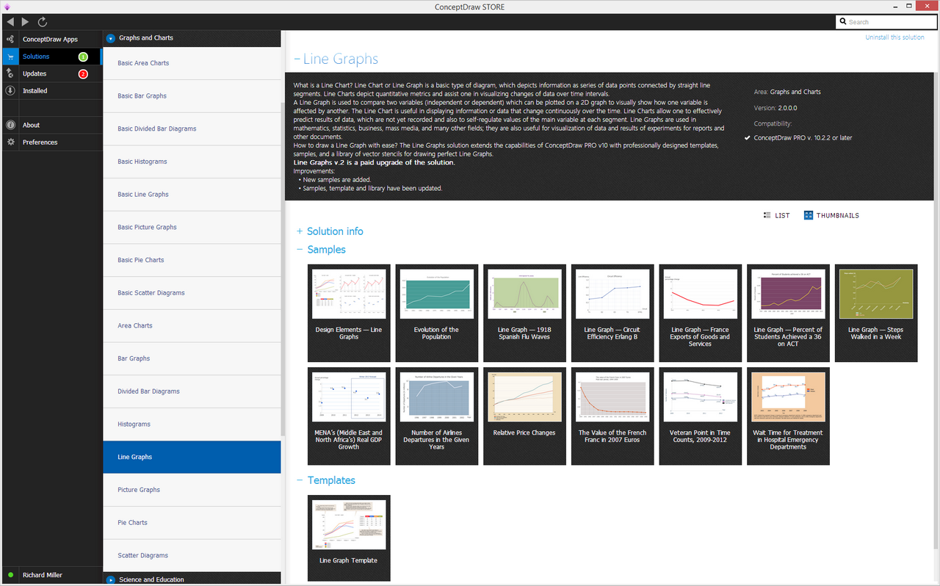Select Area Charts solution
The image size is (940, 586).
[192, 325]
